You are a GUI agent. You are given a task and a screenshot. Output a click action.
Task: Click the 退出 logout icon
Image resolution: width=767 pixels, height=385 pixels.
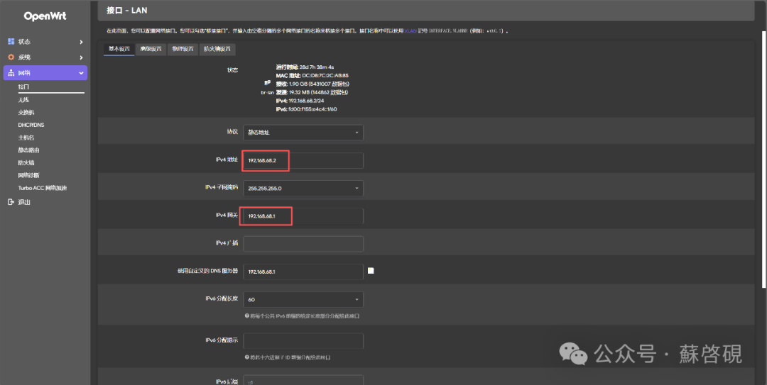(11, 202)
